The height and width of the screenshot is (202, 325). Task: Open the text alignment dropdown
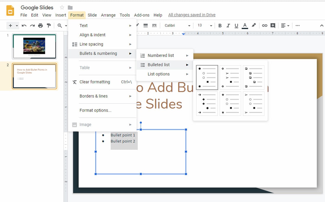tap(285, 26)
